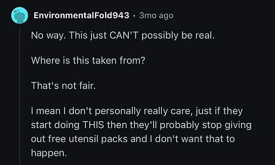The height and width of the screenshot is (165, 275).
Task: Click the line starting "out free utensil"
Action: [x=133, y=139]
